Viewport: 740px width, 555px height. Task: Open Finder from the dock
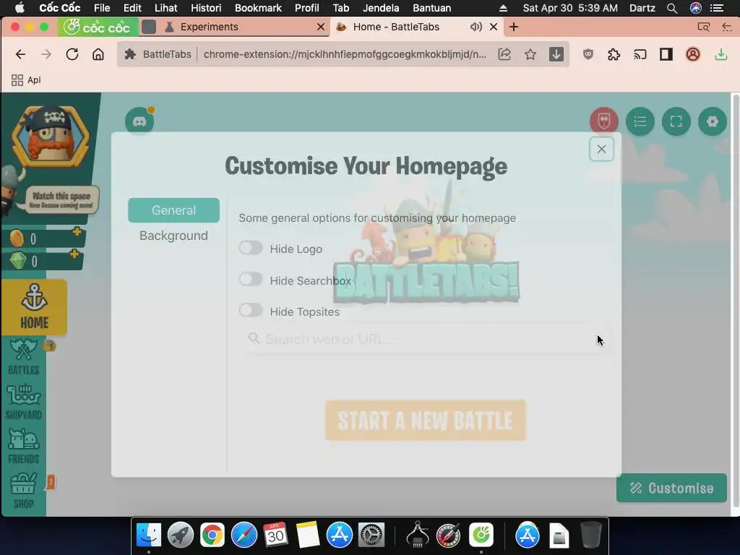tap(149, 535)
